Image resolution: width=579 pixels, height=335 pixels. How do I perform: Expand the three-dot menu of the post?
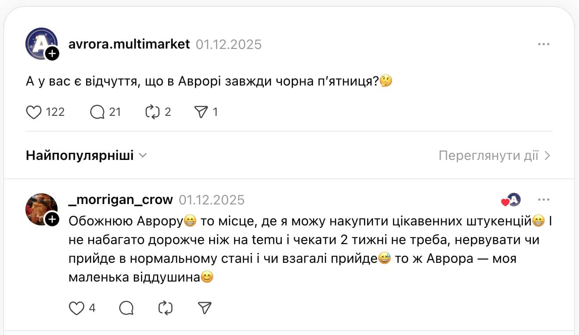(543, 44)
